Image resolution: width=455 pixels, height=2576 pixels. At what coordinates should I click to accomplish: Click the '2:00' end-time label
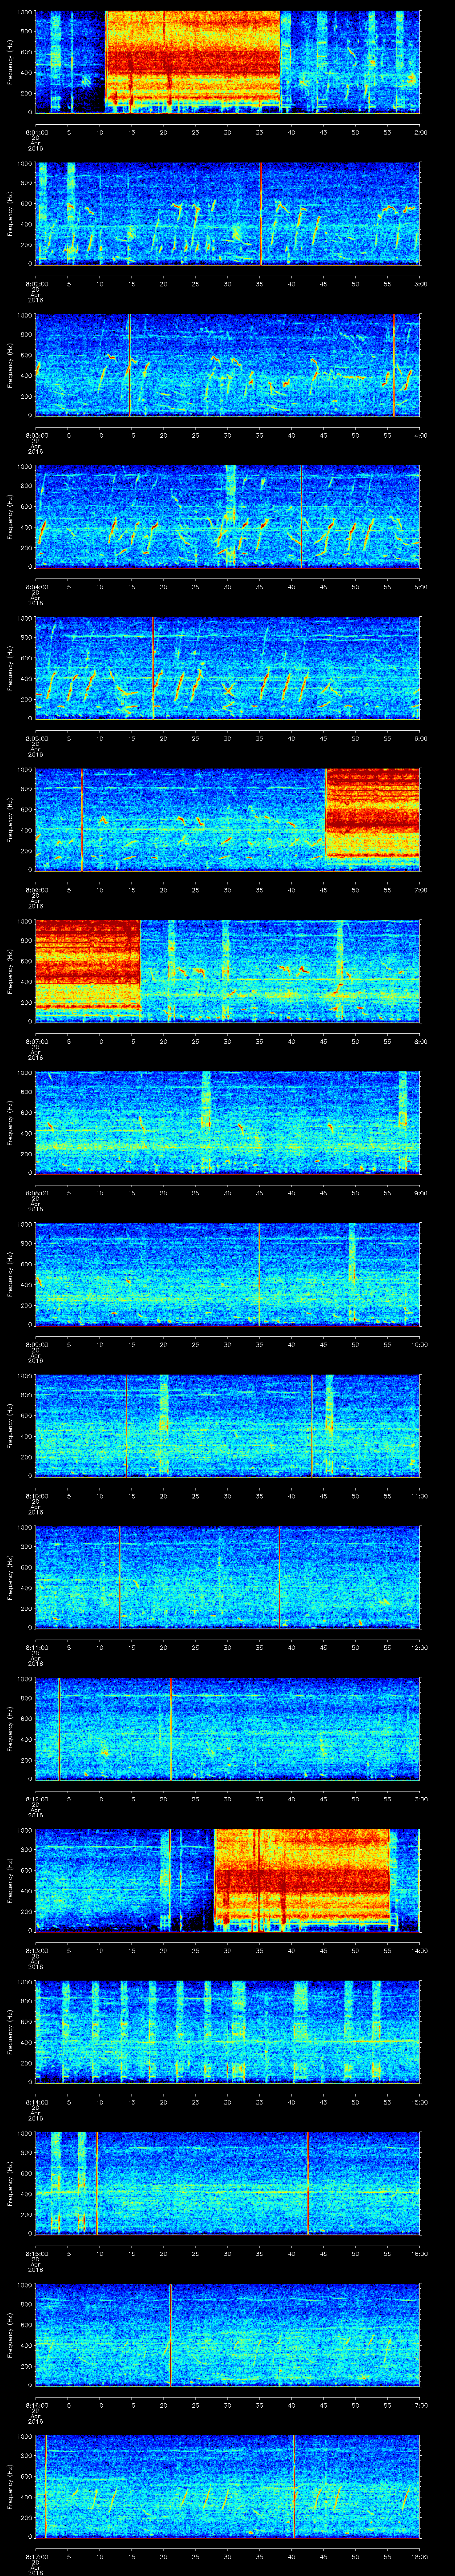[x=420, y=132]
